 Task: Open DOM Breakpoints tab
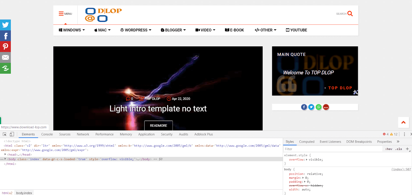[x=359, y=142]
